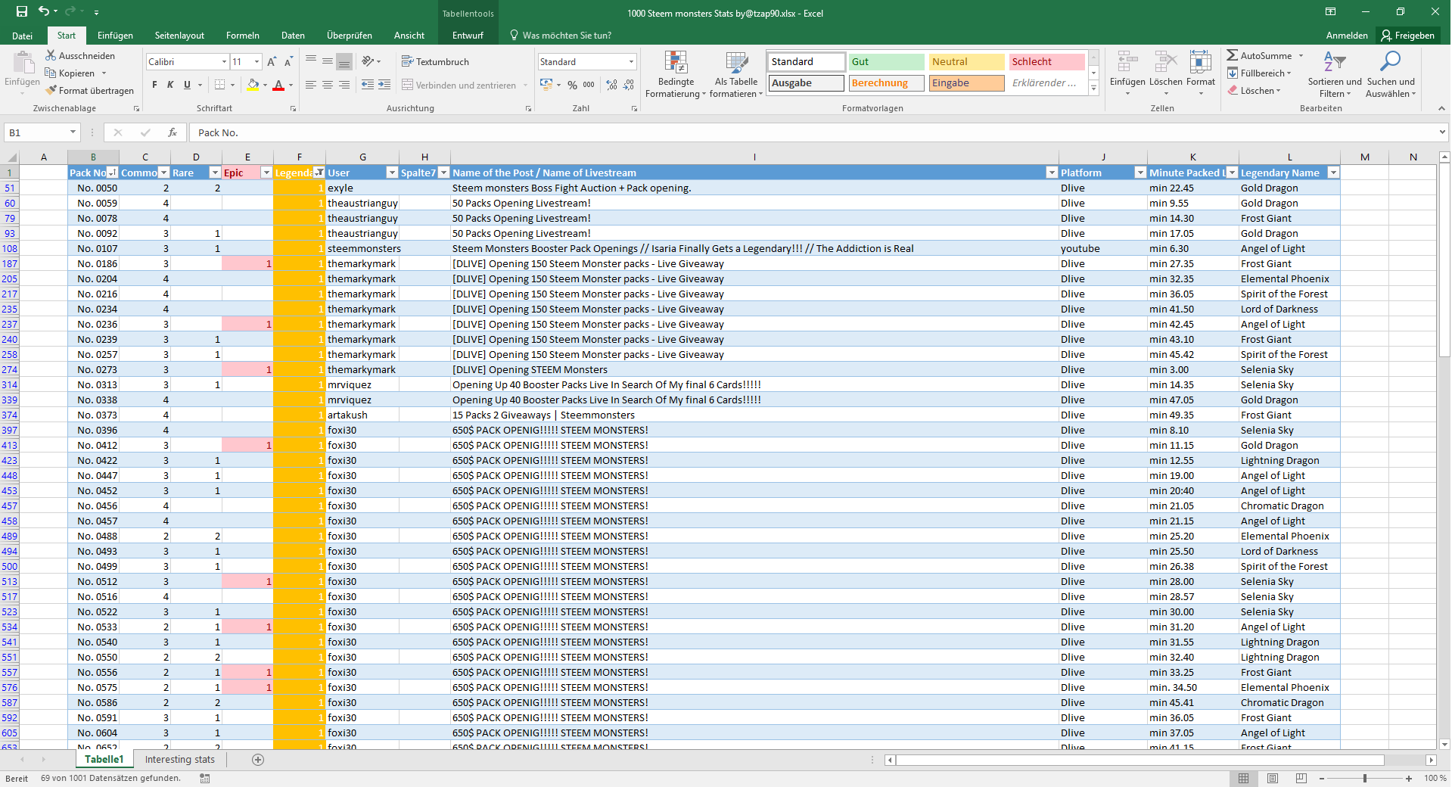Click the macro recording icon in status bar
Viewport: 1452px width, 787px height.
point(205,778)
